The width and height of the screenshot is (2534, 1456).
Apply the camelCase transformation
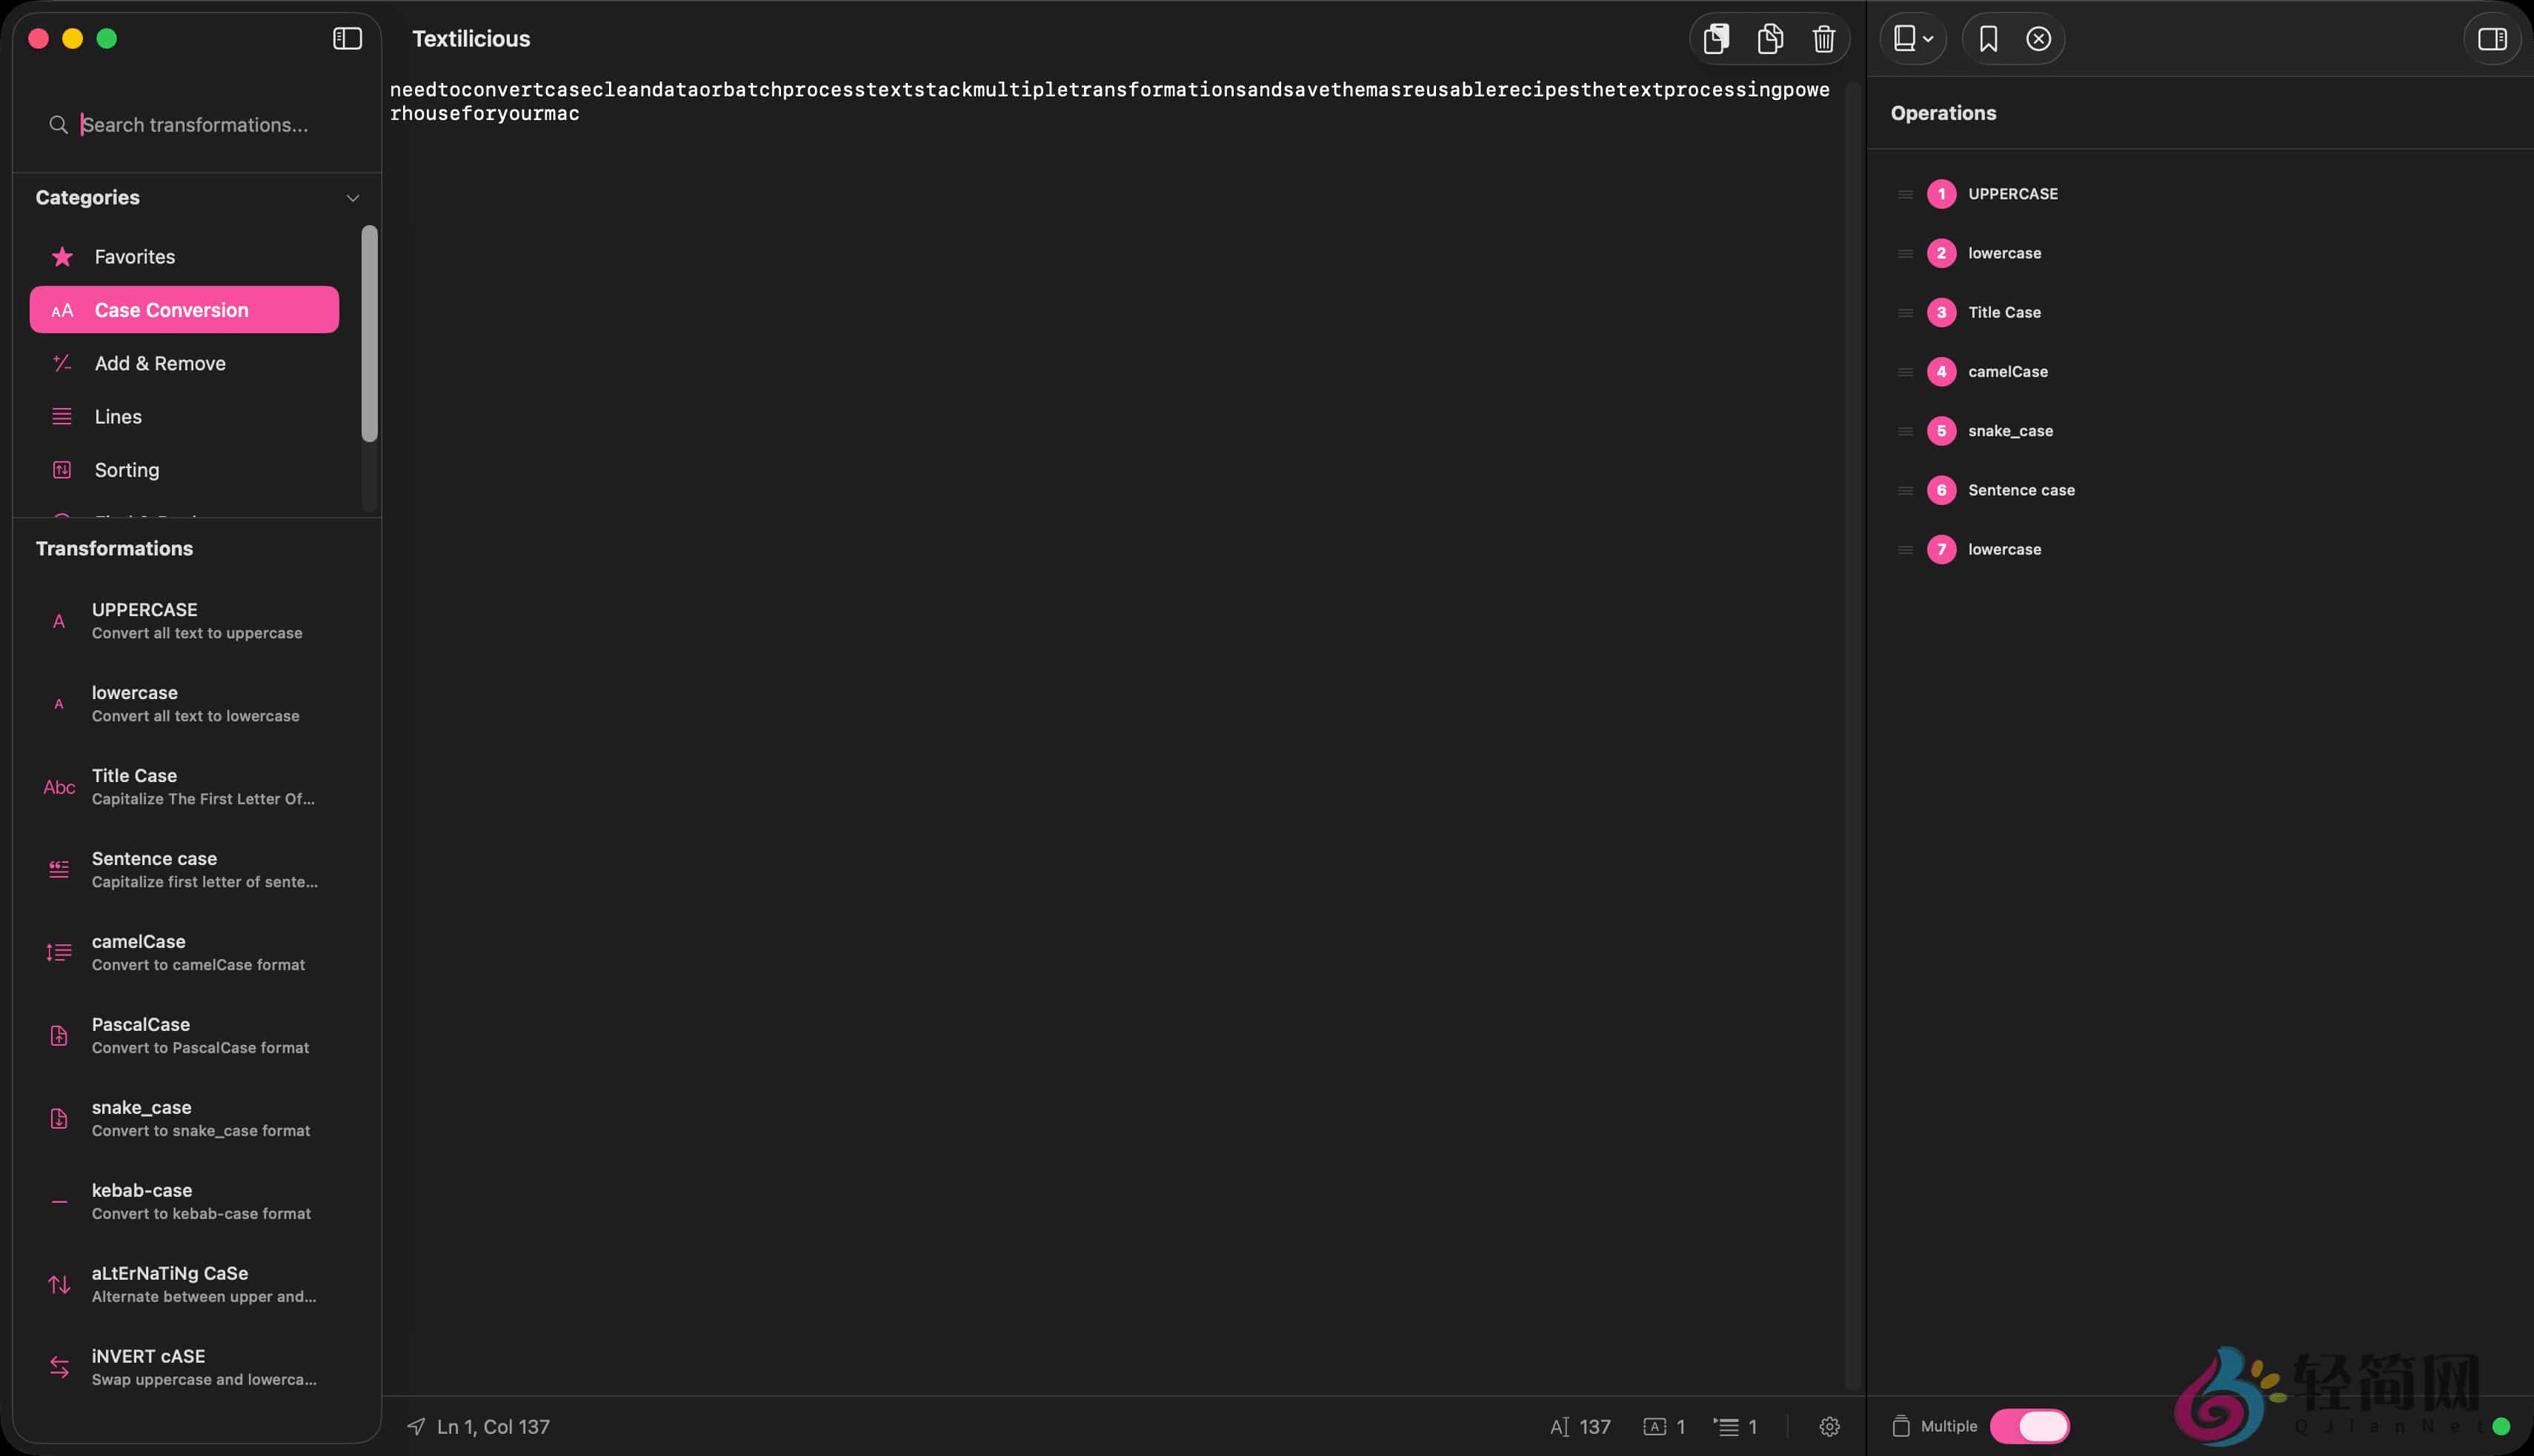196,953
